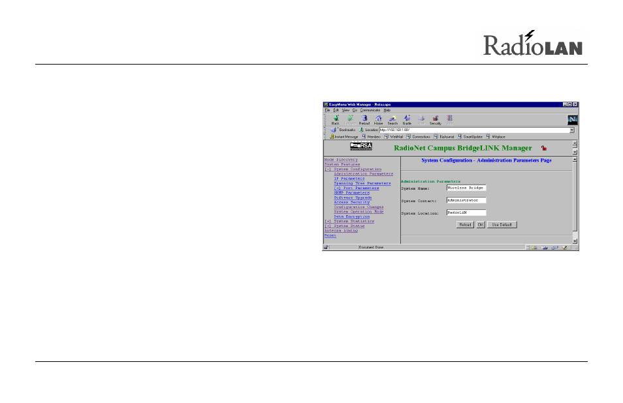Open the Navigator component bar icon
623x403 pixels.
pos(534,248)
